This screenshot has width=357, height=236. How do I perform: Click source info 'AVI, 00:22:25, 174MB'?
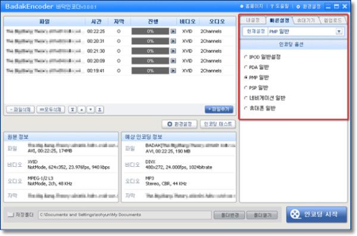click(x=50, y=151)
